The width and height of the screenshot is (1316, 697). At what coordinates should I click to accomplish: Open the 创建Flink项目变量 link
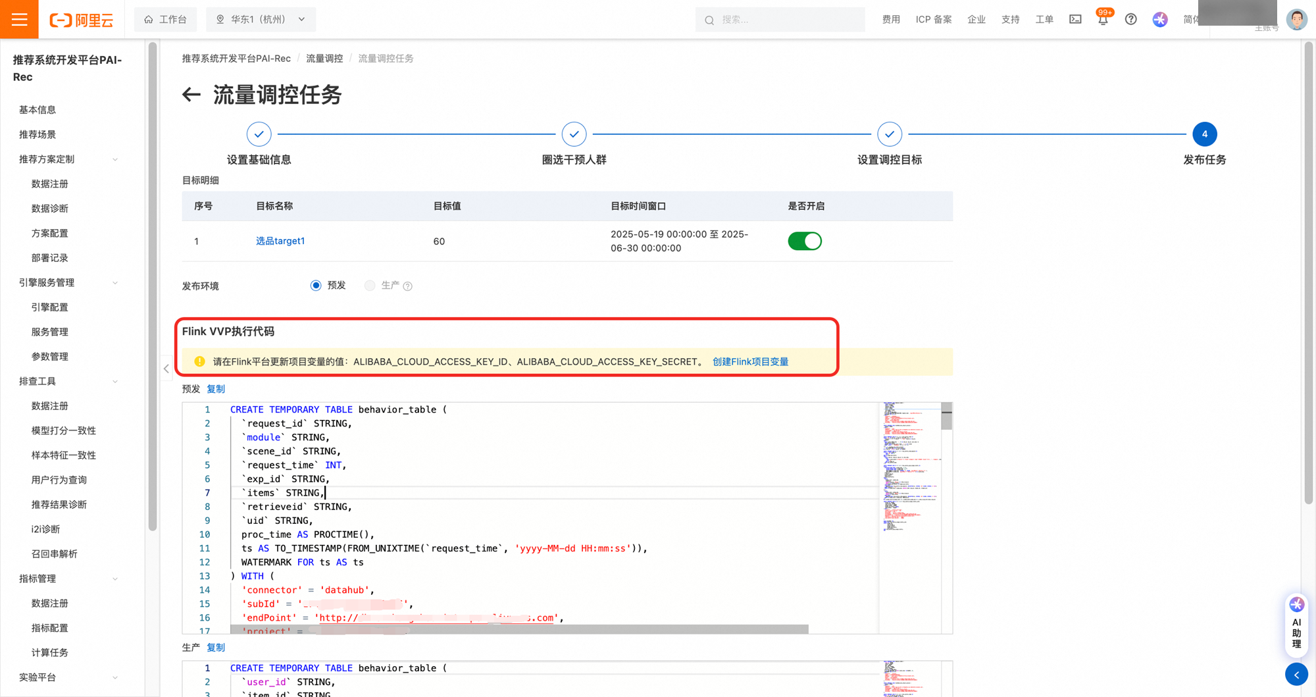click(750, 361)
